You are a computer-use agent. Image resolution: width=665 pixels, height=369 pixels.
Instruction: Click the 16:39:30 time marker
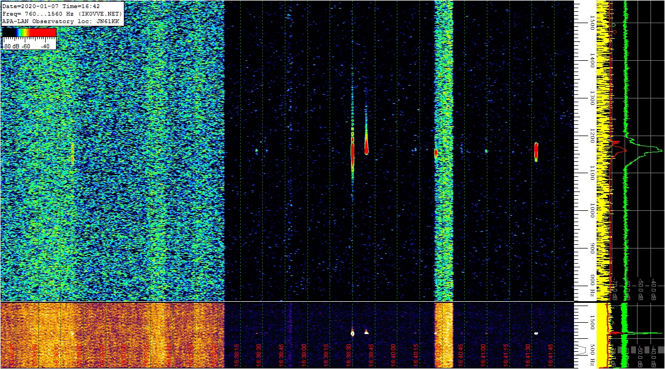pos(349,356)
